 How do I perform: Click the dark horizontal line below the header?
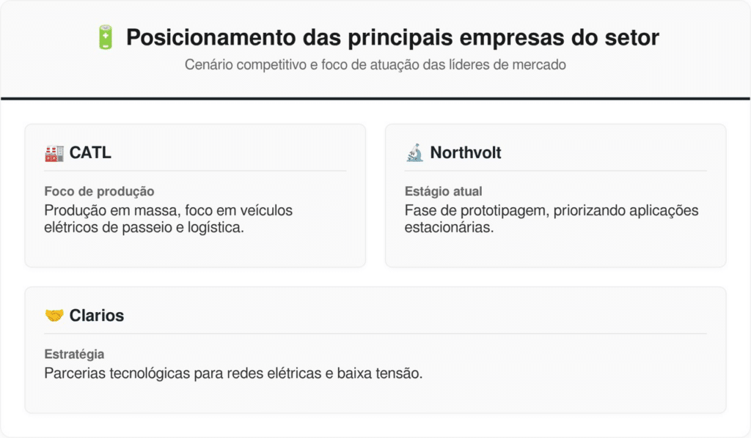click(x=375, y=98)
